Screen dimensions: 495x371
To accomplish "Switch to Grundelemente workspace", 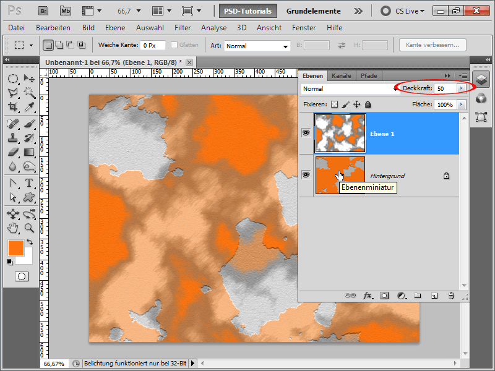I will (313, 11).
